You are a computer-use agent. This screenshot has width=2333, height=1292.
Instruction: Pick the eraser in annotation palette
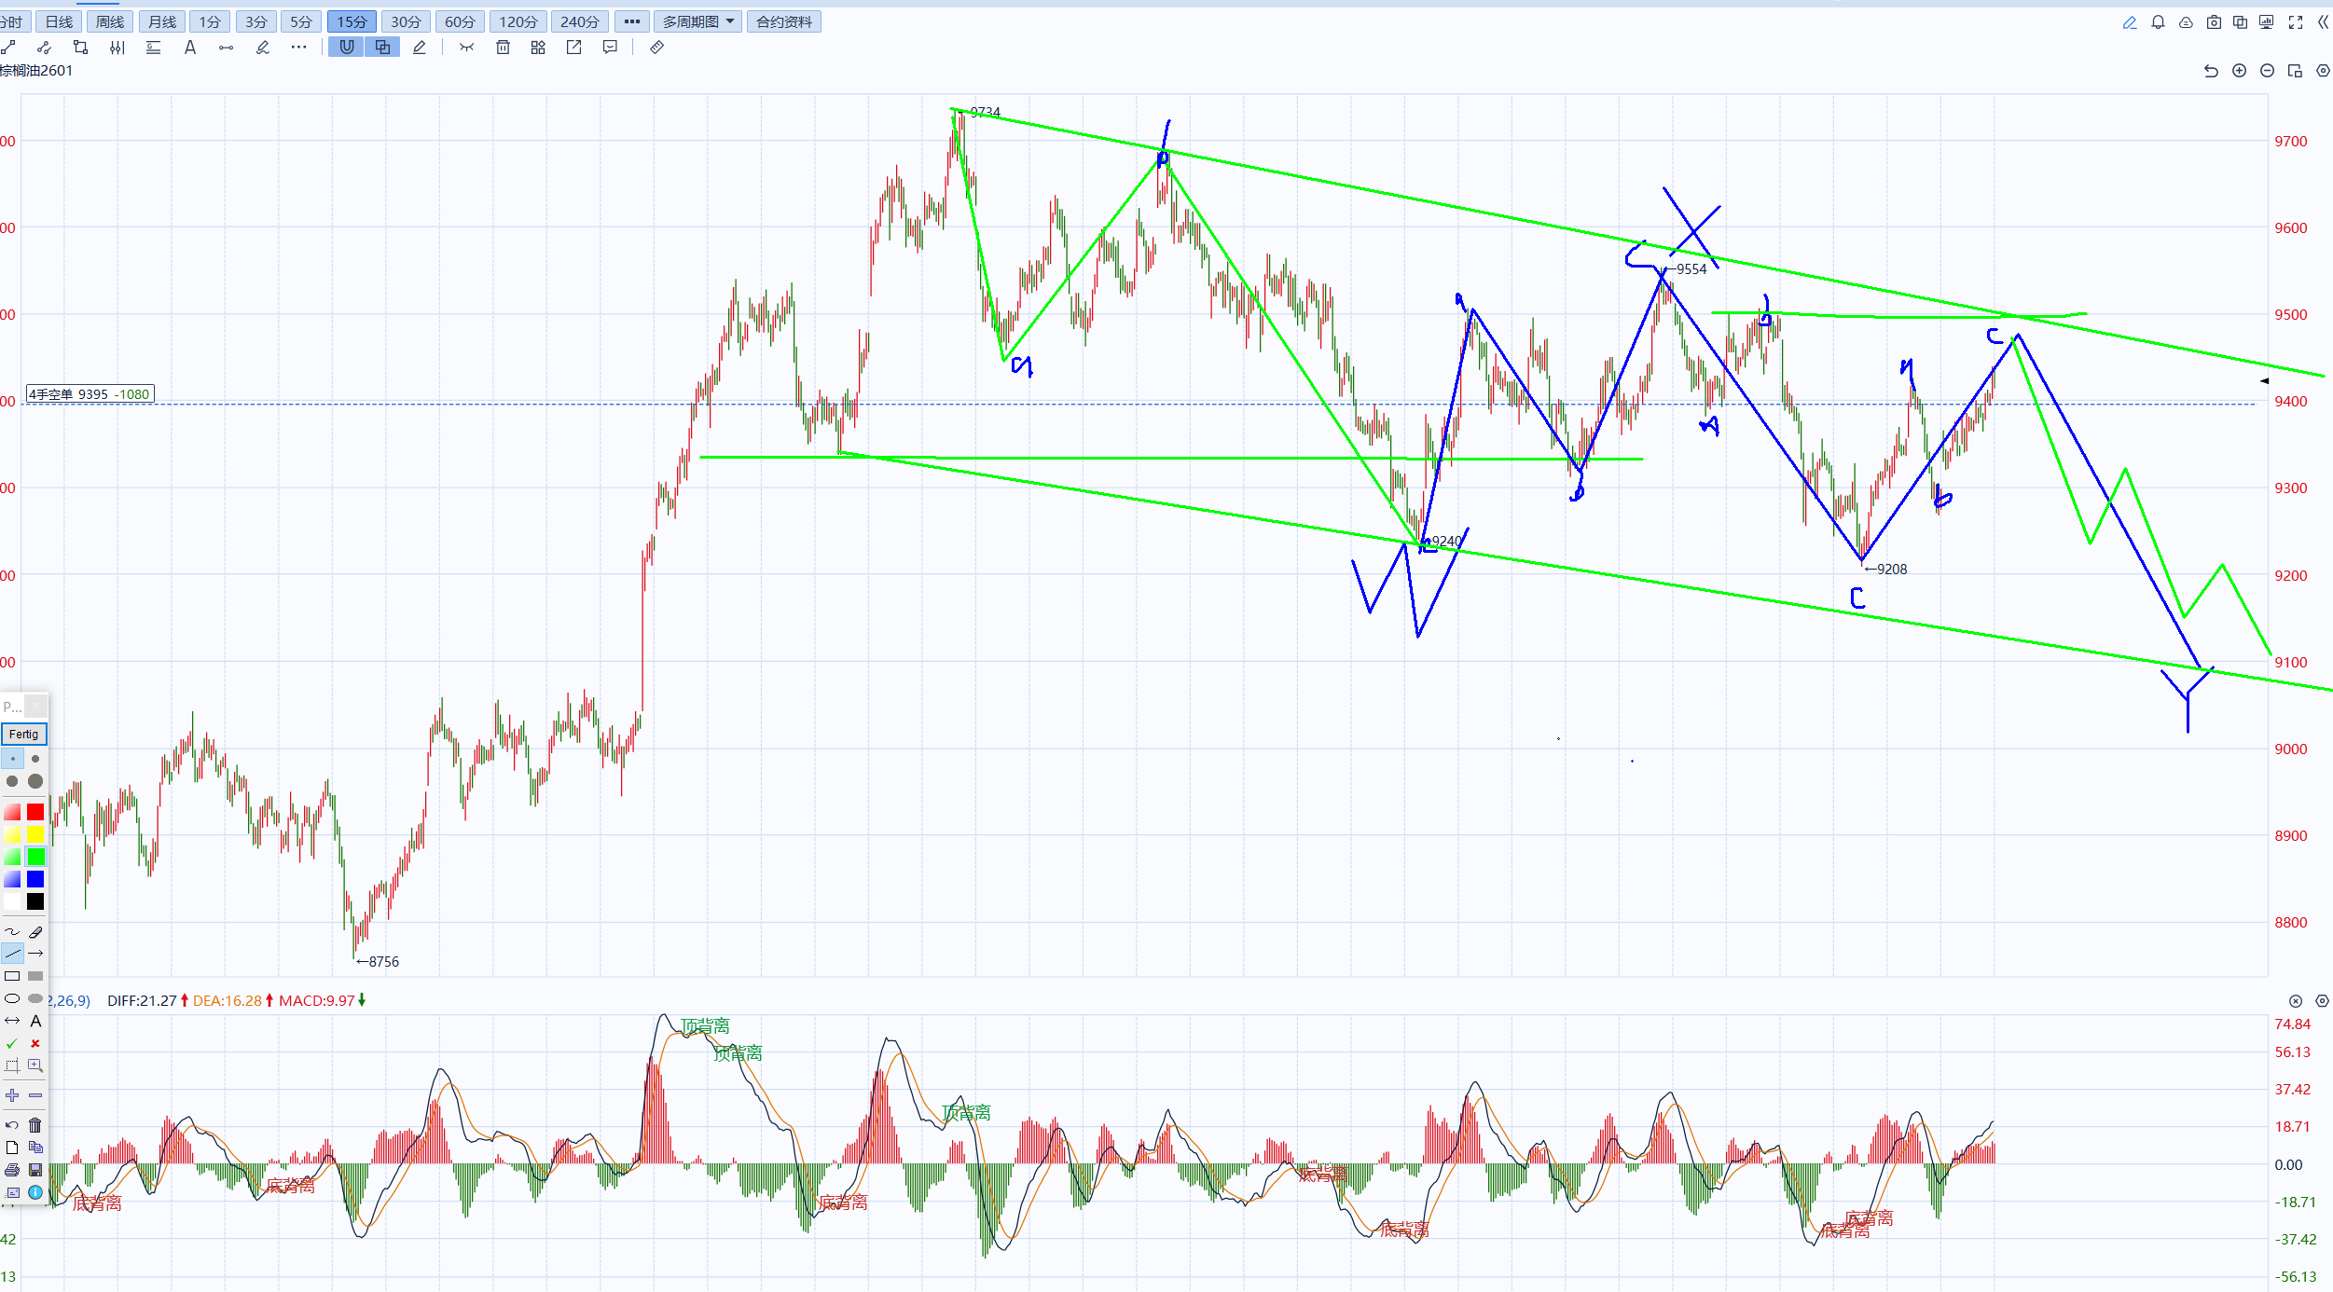click(35, 931)
